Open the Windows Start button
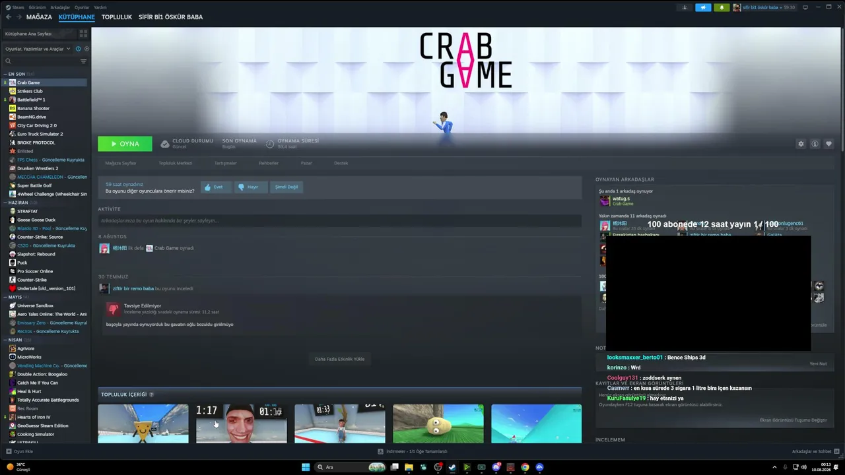845x475 pixels. pos(306,467)
